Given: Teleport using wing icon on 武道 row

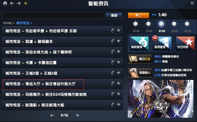Looking at the screenshot, I should coord(113,41).
